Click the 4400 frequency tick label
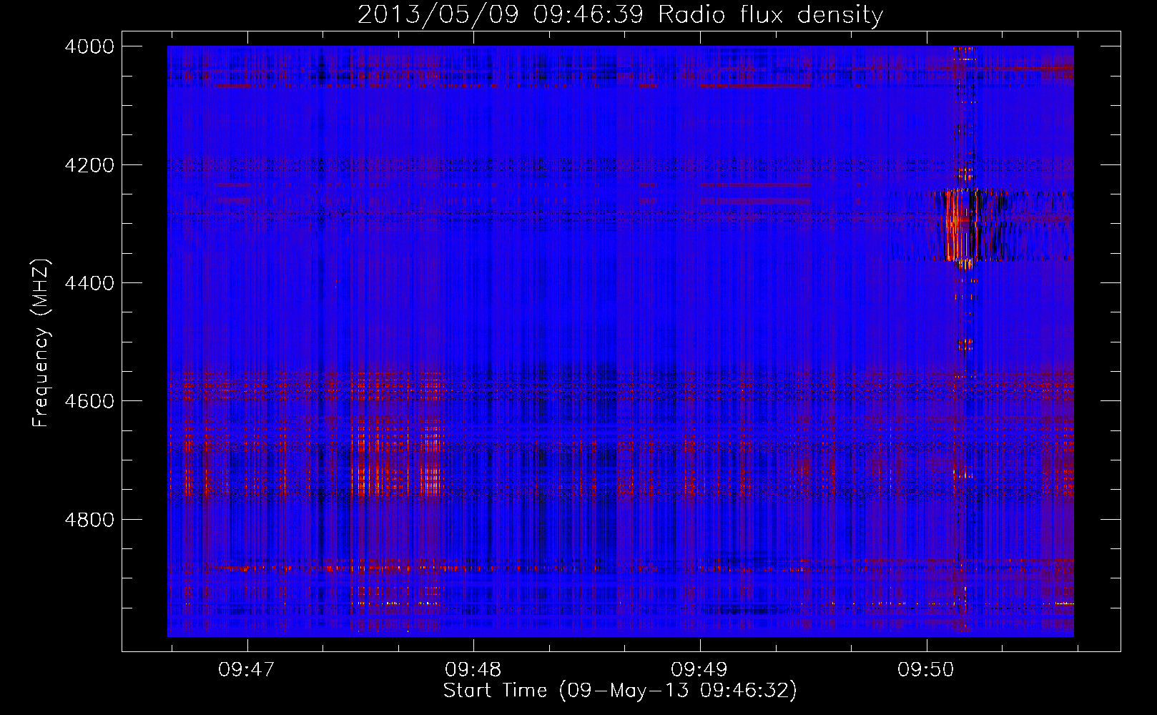 coord(89,283)
